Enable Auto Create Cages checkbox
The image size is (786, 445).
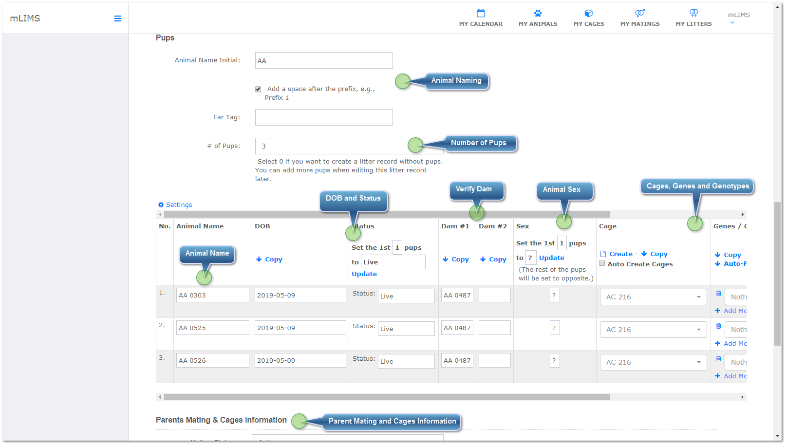[x=602, y=263]
